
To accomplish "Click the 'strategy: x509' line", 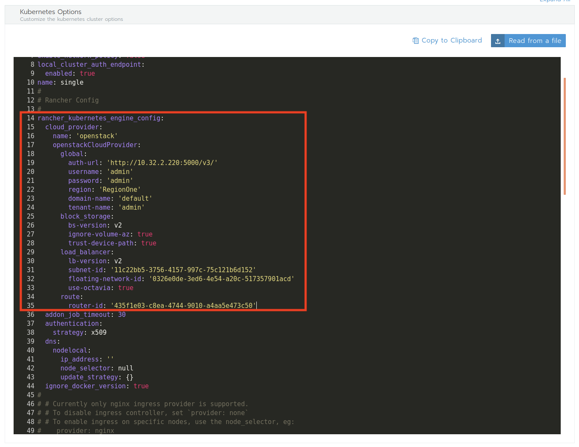I will point(79,333).
